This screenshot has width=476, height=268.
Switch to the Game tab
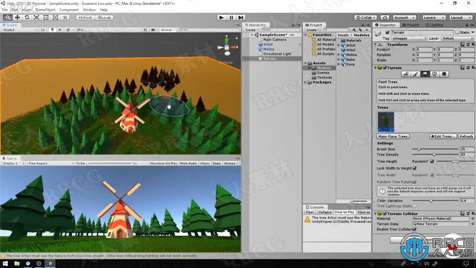click(9, 158)
